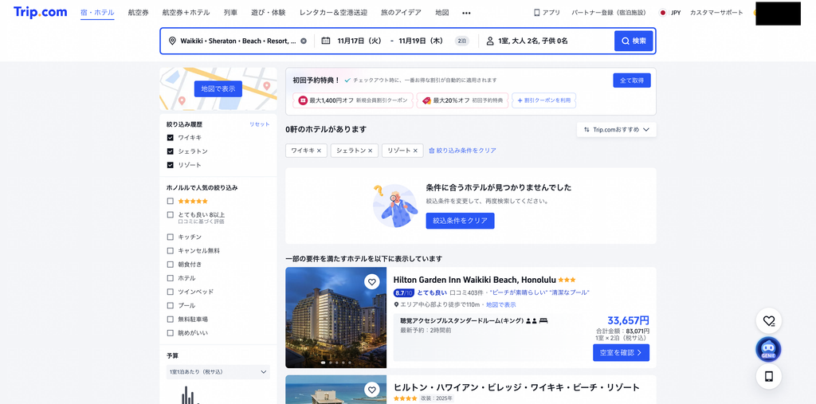The image size is (816, 404).
Task: Open the Trip.comおすすめ sort dropdown
Action: (x=616, y=130)
